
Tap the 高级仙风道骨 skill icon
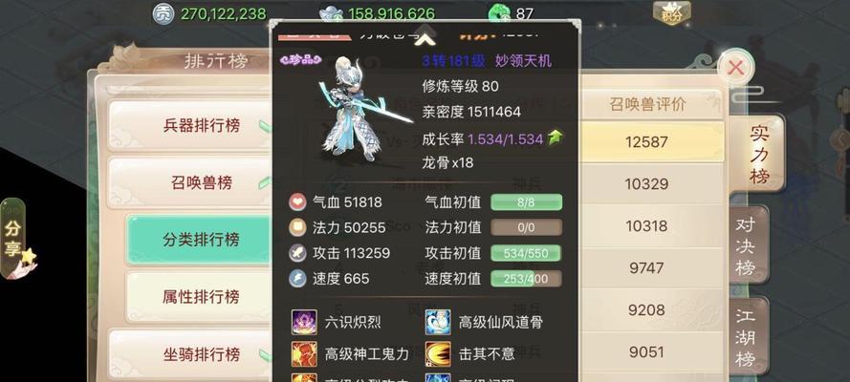click(x=438, y=323)
